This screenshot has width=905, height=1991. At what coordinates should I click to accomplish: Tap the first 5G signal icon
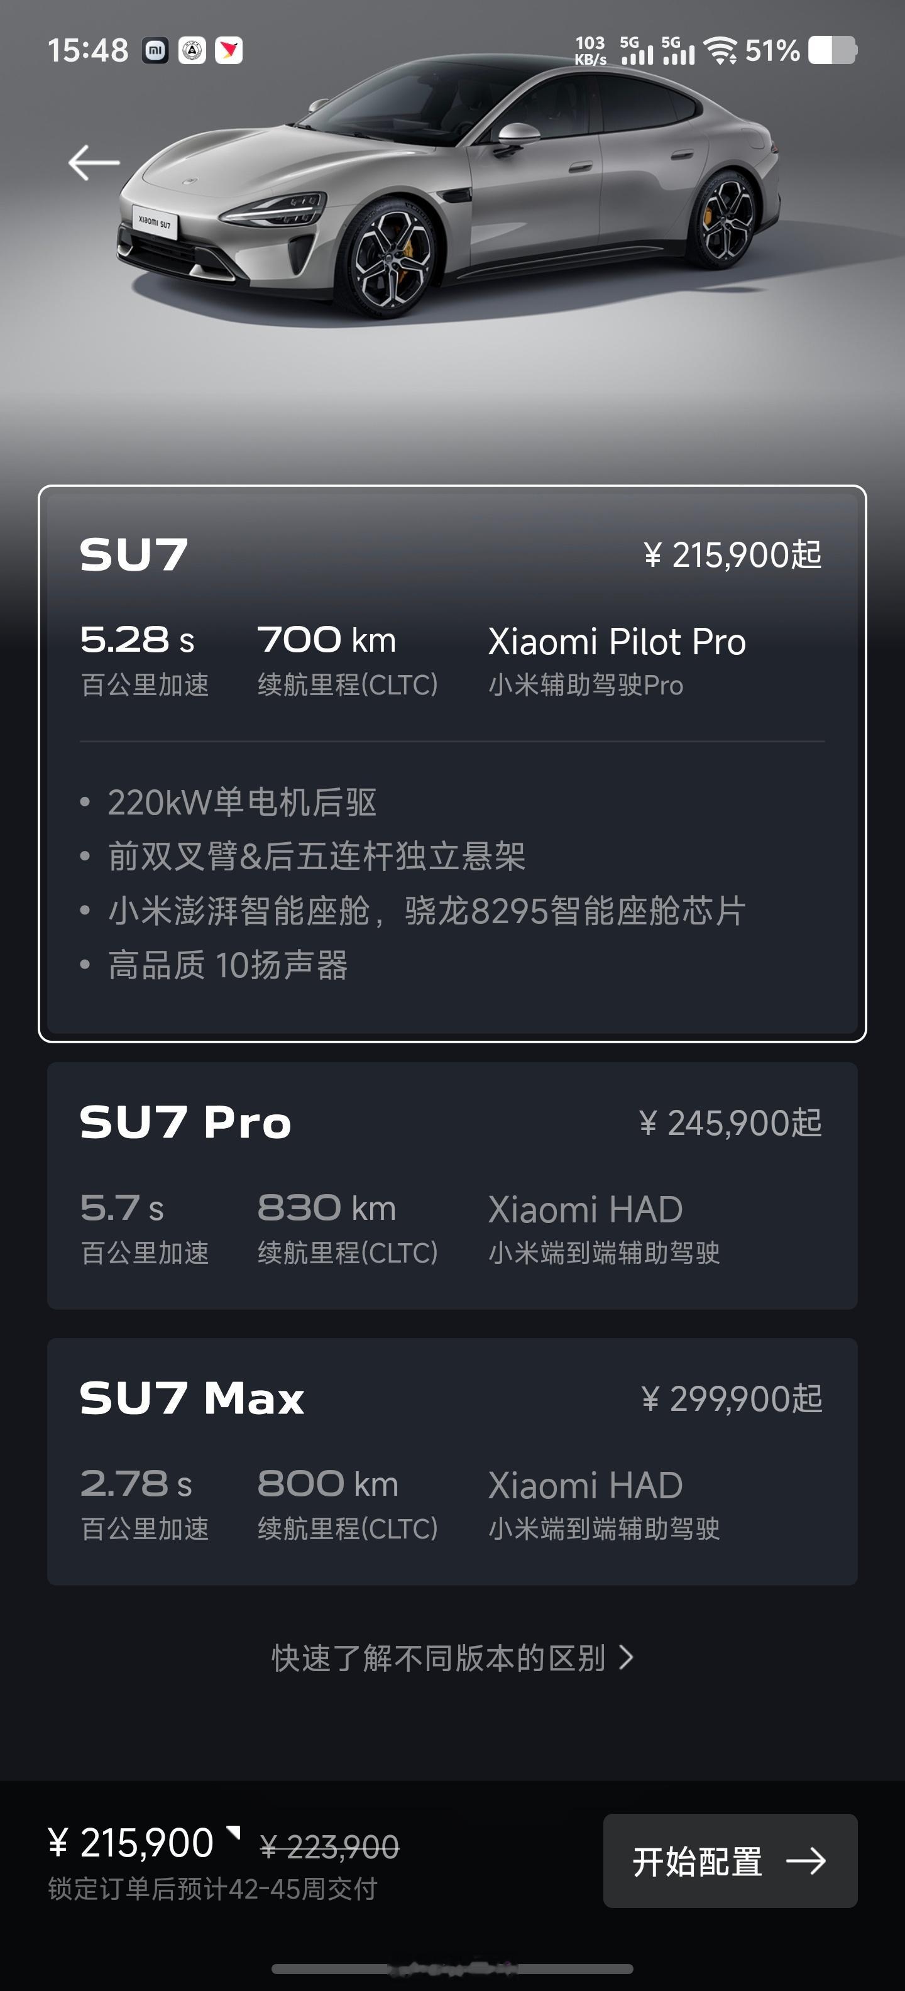(x=637, y=50)
